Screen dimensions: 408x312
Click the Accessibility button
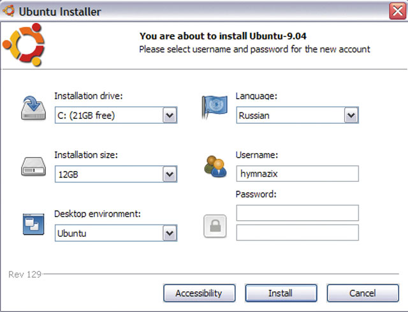(200, 293)
